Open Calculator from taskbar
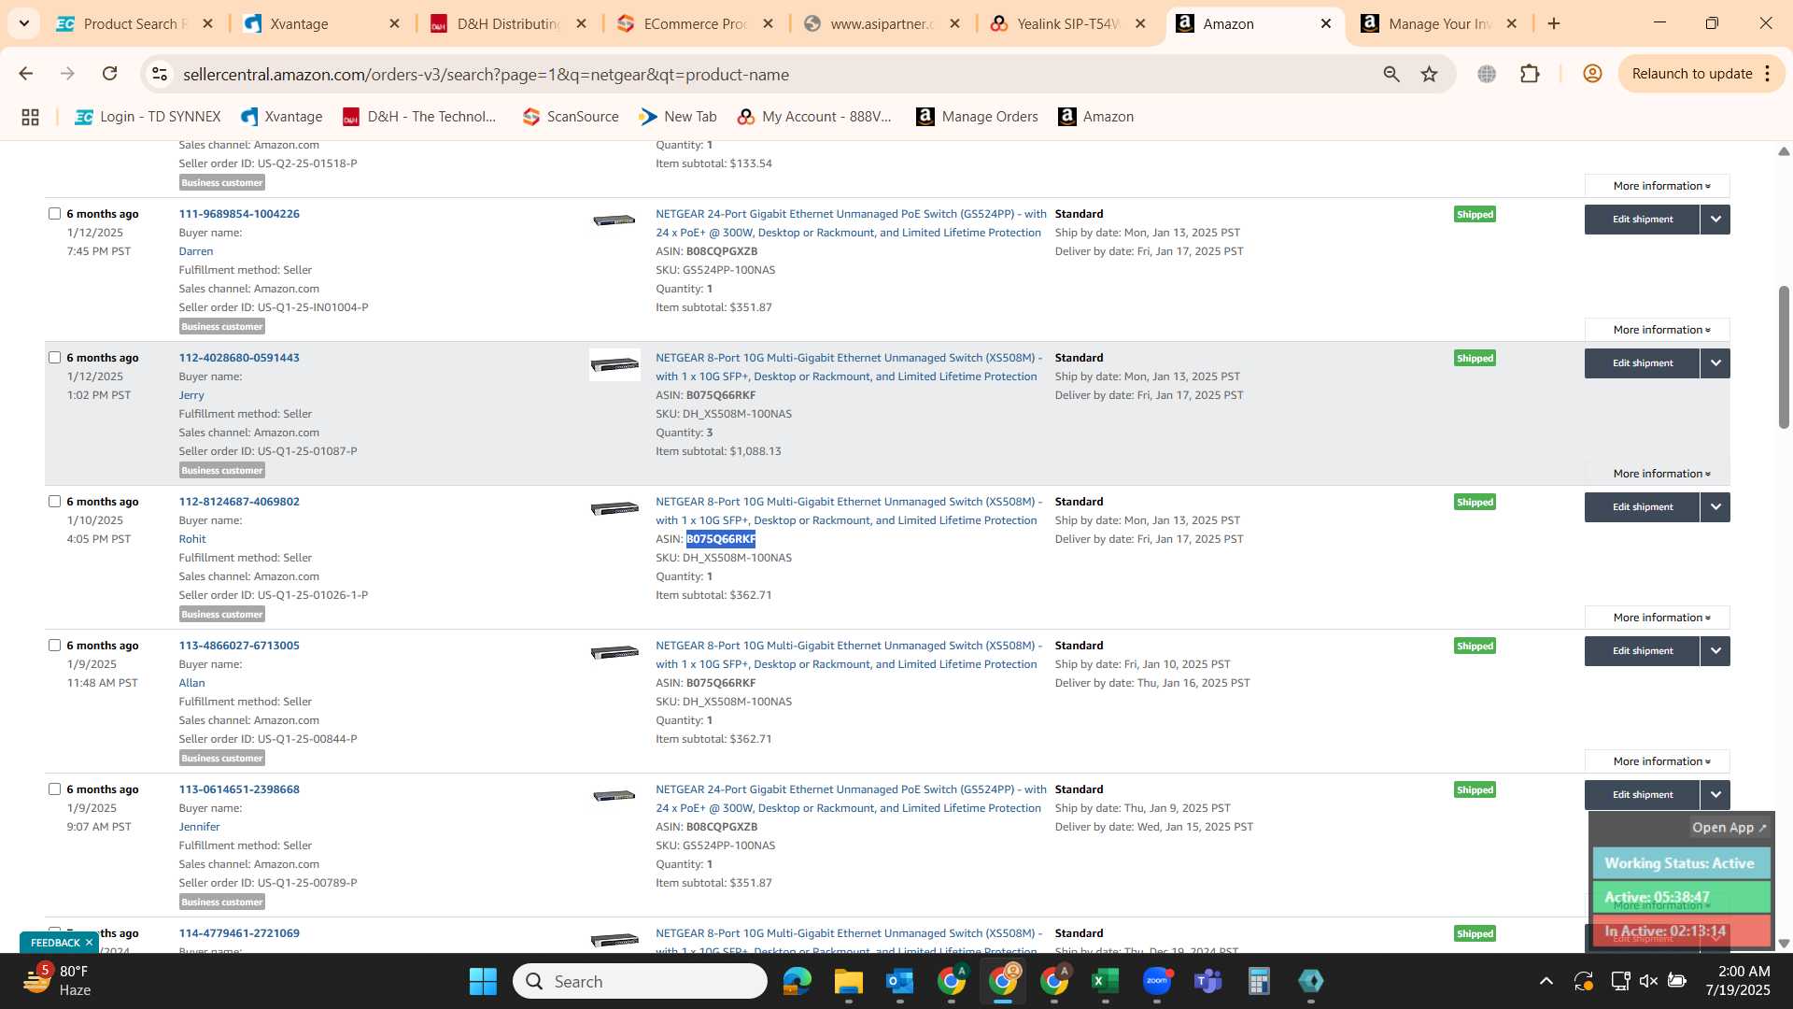1793x1009 pixels. pyautogui.click(x=1259, y=982)
